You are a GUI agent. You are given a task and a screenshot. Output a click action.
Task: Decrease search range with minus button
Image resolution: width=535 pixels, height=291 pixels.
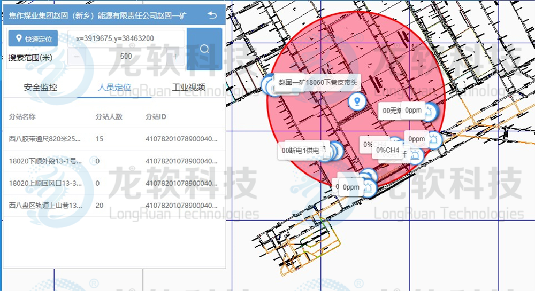pyautogui.click(x=77, y=57)
